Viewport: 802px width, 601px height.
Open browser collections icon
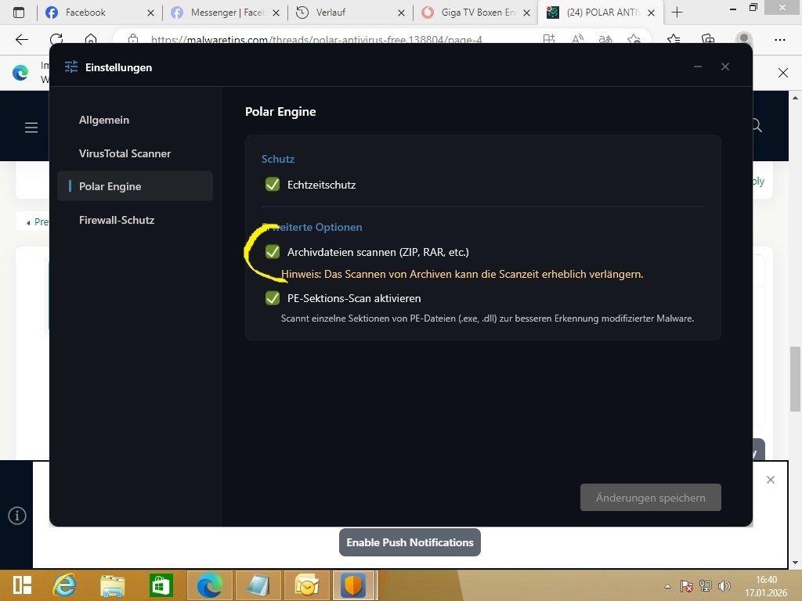(x=708, y=39)
